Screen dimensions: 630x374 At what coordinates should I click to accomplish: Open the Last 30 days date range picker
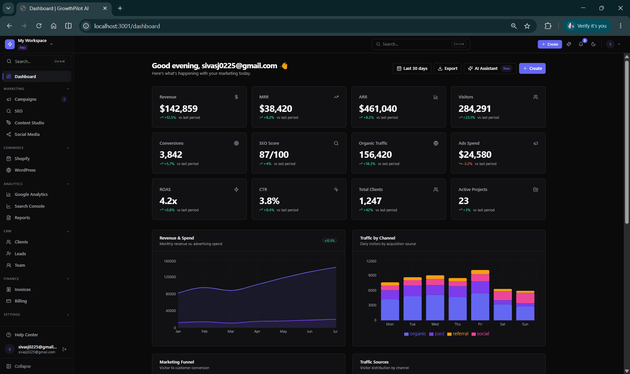[412, 69]
